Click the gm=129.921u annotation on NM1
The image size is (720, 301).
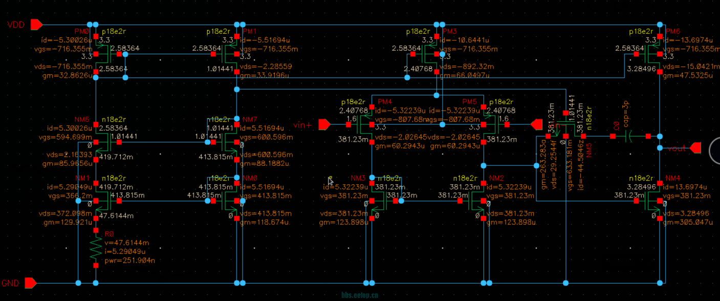click(x=69, y=223)
